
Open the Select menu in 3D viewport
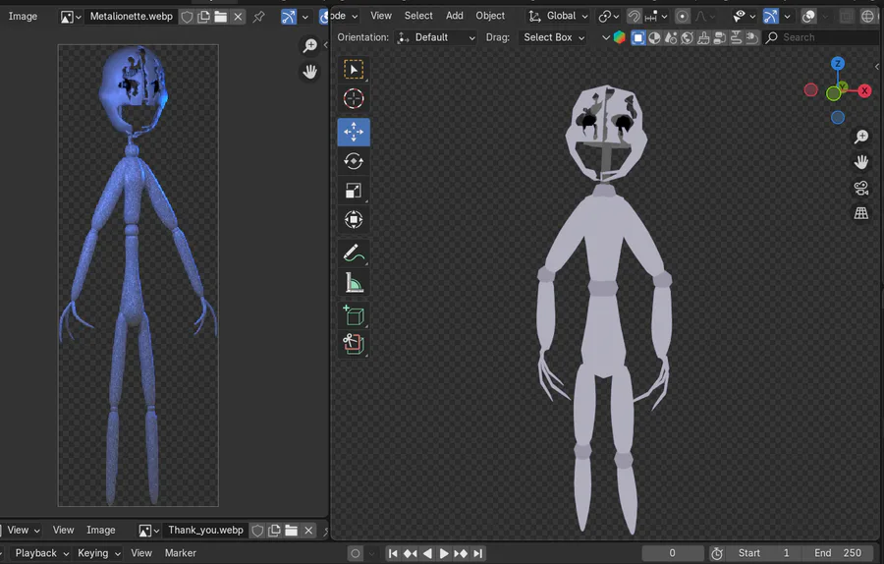[x=418, y=16]
